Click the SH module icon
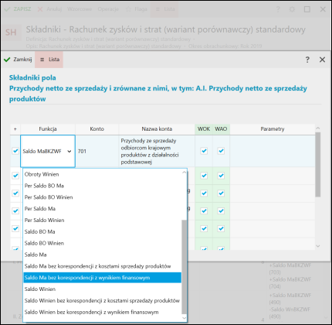The width and height of the screenshot is (332, 325). point(11,32)
